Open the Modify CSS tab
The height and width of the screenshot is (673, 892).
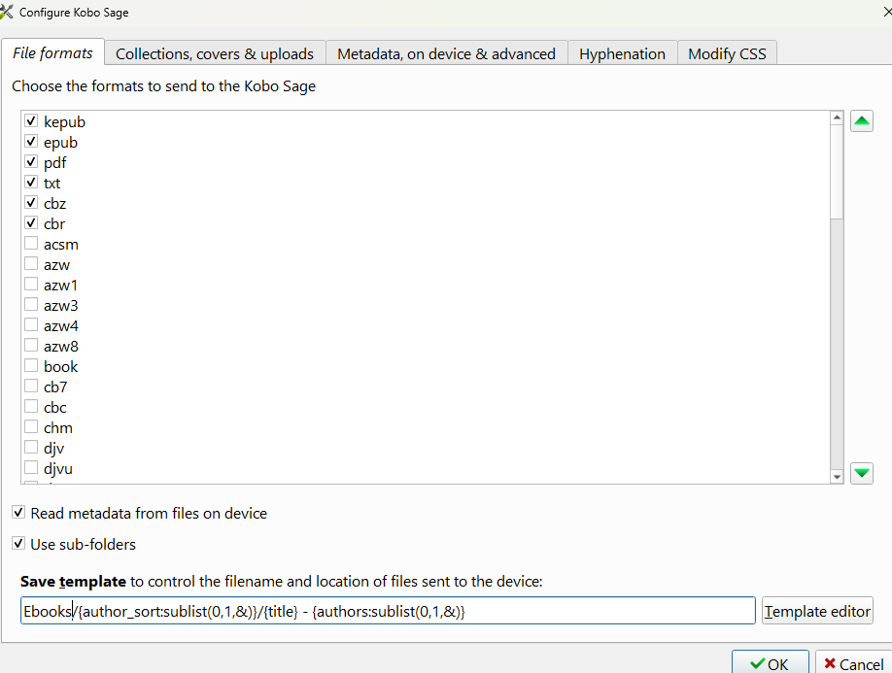pyautogui.click(x=727, y=54)
